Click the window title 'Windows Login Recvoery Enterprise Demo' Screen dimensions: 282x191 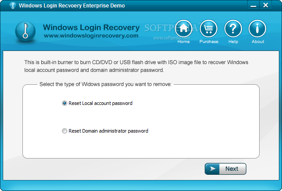pos(72,6)
